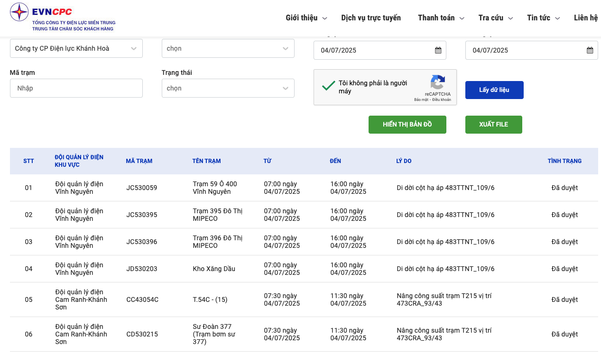Viewport: 601px width, 354px height.
Task: Click the HIỂN THỊ BẢN ĐỒ button
Action: (407, 125)
